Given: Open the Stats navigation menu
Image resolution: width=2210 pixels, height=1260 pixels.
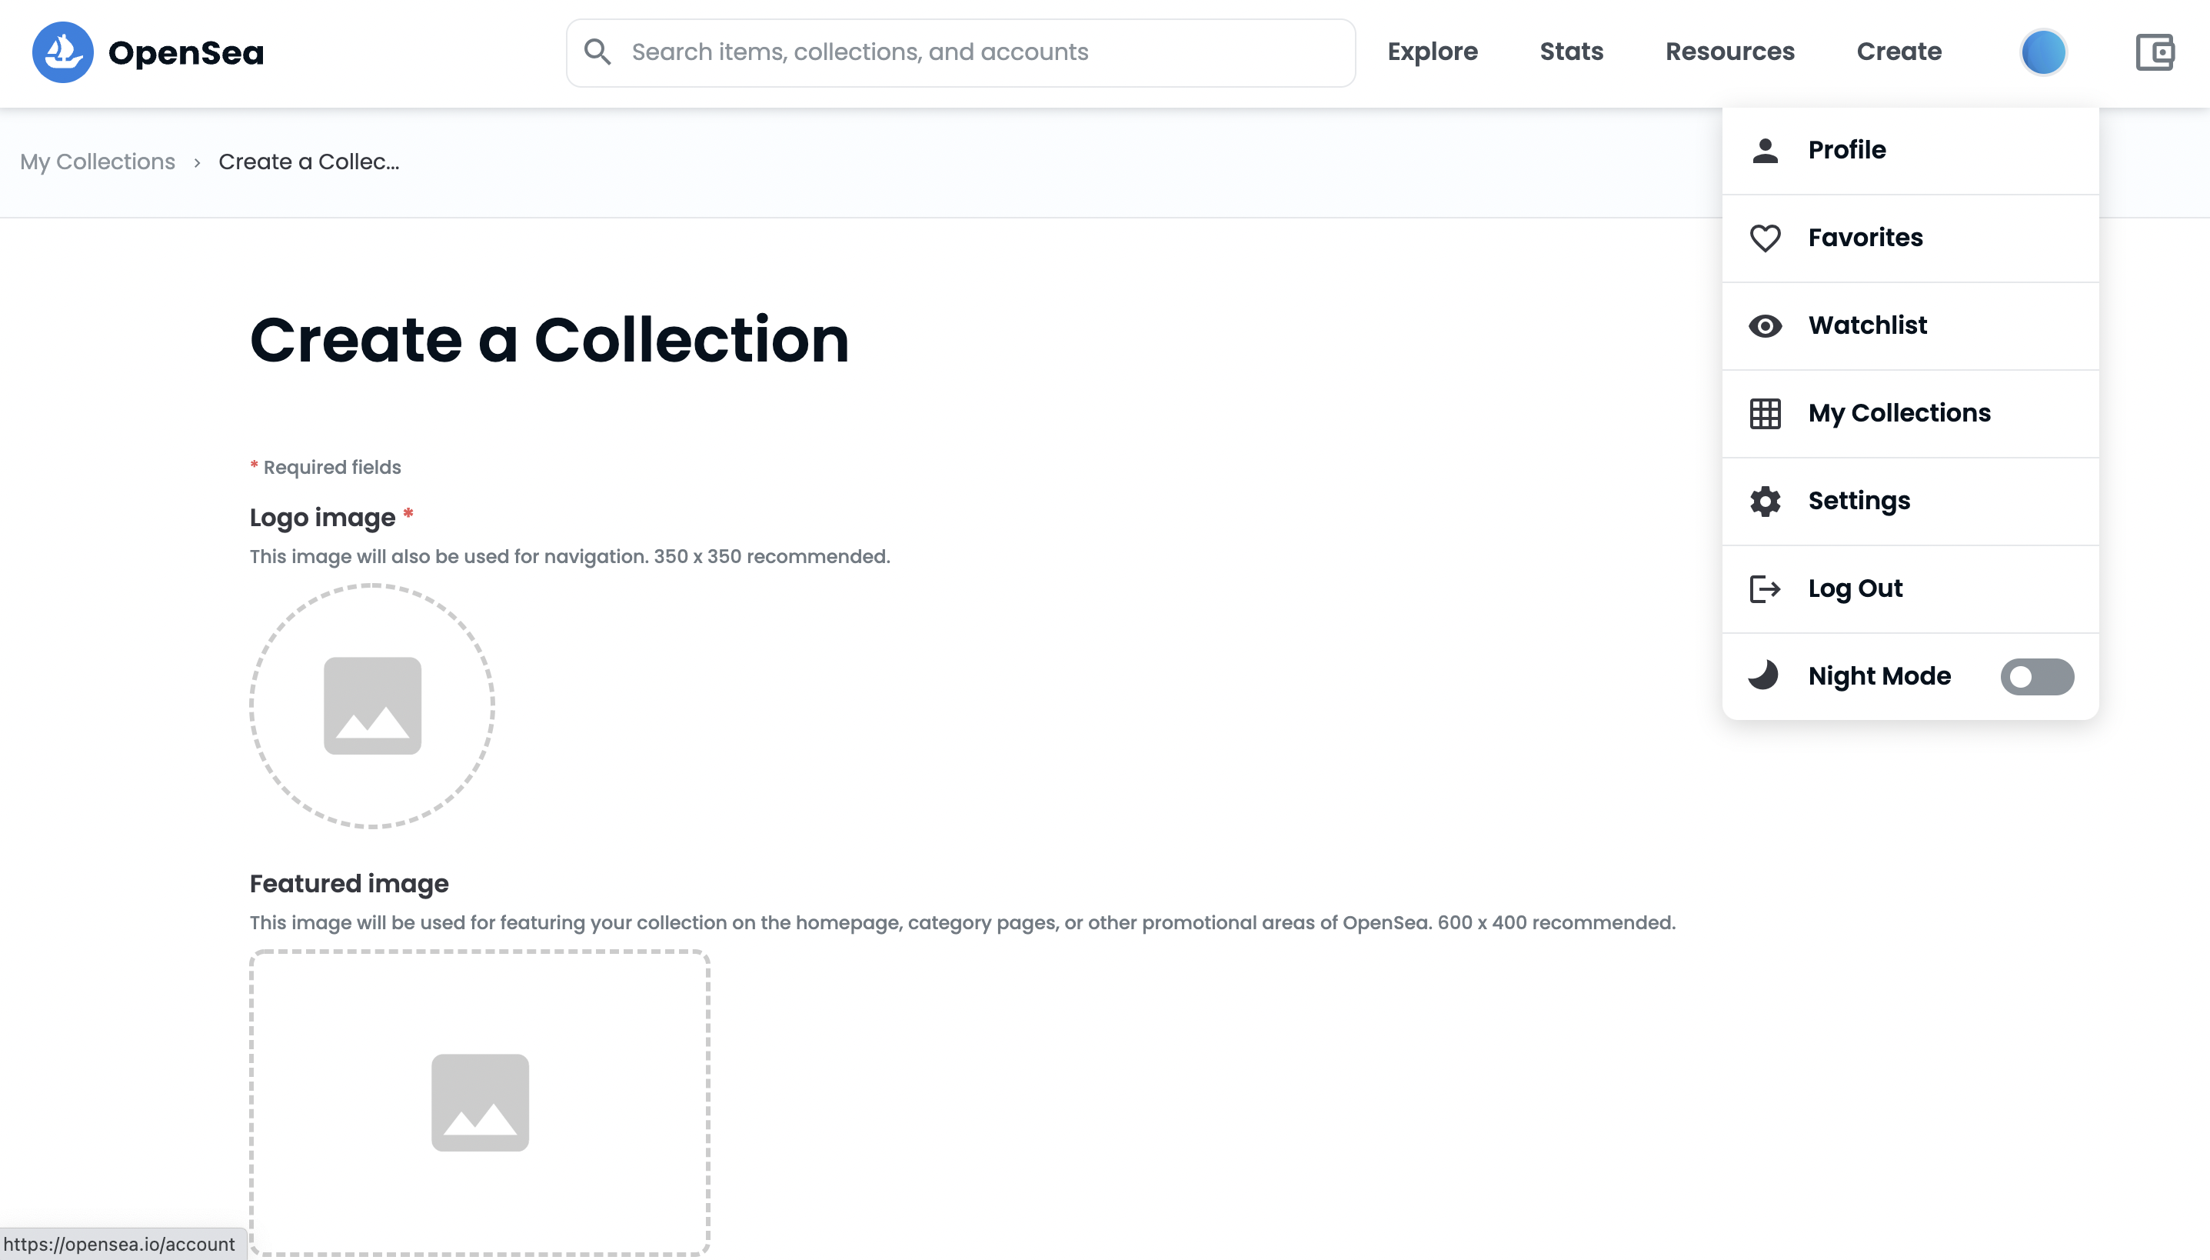Looking at the screenshot, I should pos(1571,52).
